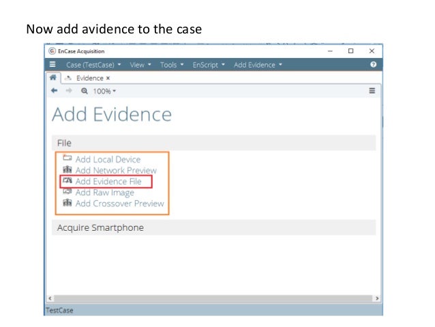Image resolution: width=435 pixels, height=327 pixels.
Task: Minimize the EnCase Acquisition window
Action: pos(330,51)
